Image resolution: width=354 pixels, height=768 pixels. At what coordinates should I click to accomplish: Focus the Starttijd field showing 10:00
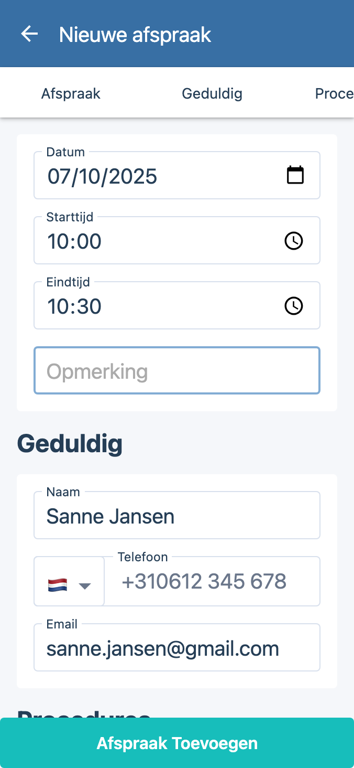tap(157, 241)
